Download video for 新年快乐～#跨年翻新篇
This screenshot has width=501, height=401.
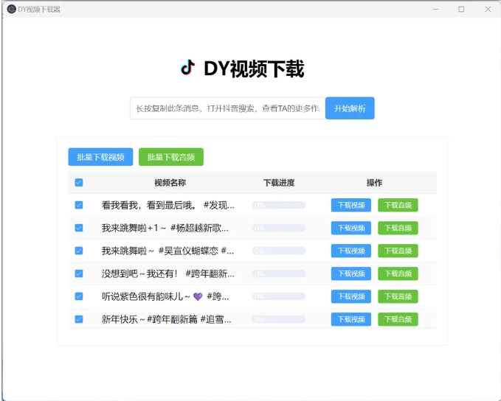pos(351,319)
